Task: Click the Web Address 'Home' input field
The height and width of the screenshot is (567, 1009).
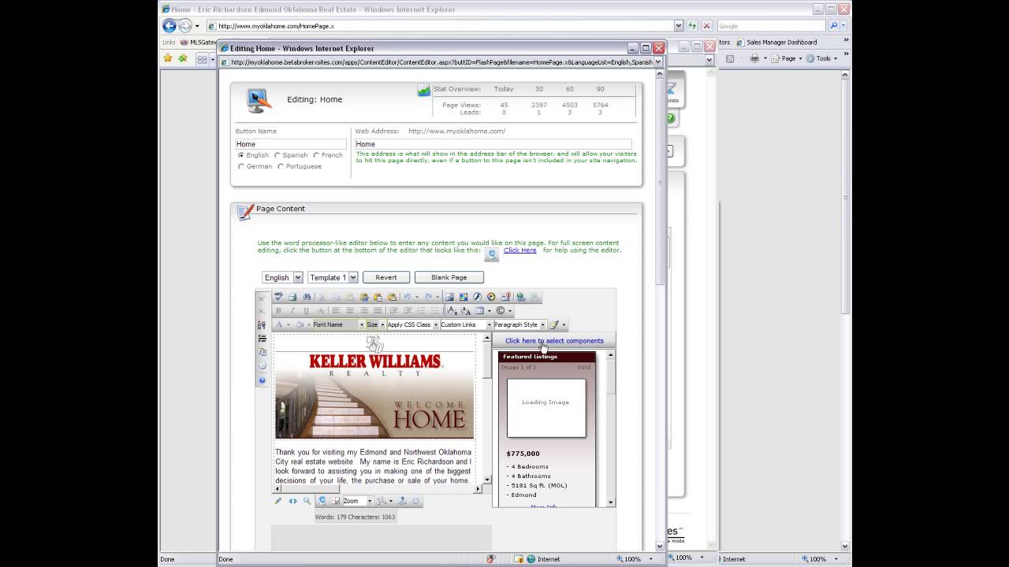Action: pyautogui.click(x=493, y=144)
